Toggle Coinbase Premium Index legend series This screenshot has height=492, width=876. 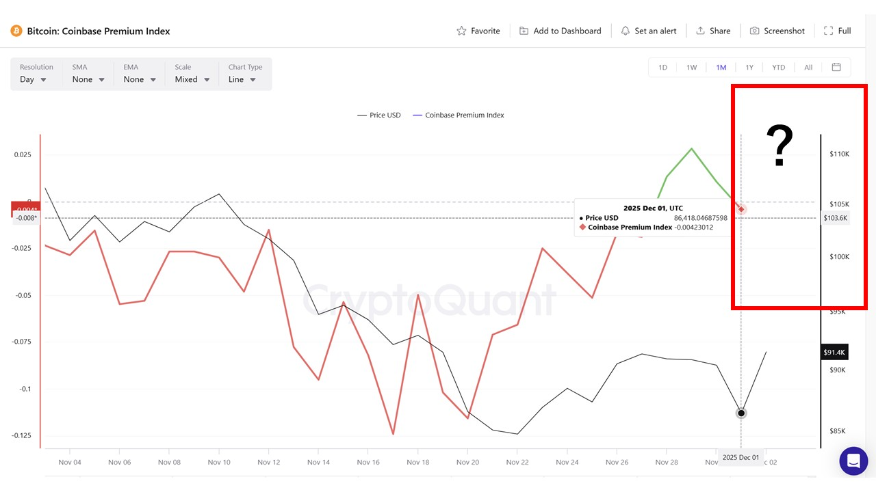coord(459,115)
